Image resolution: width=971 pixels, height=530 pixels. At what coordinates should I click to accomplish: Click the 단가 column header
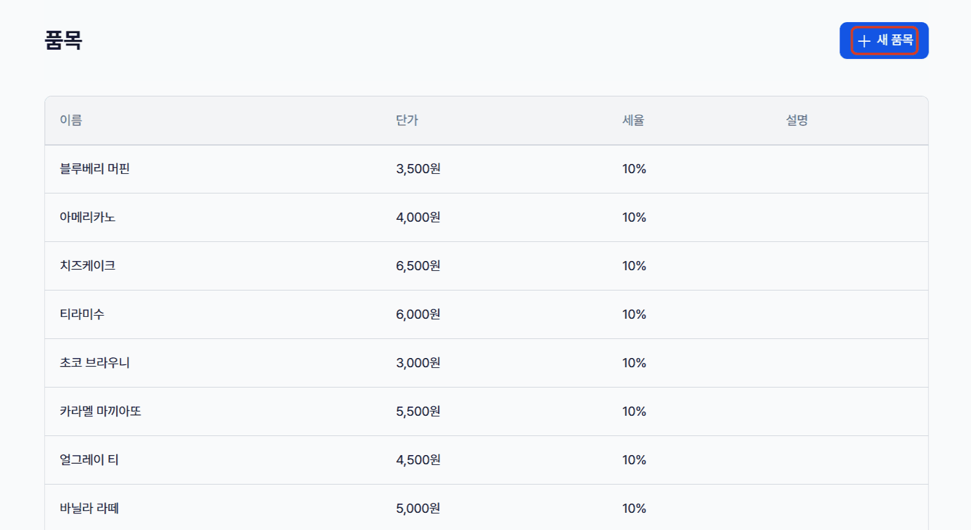(407, 120)
